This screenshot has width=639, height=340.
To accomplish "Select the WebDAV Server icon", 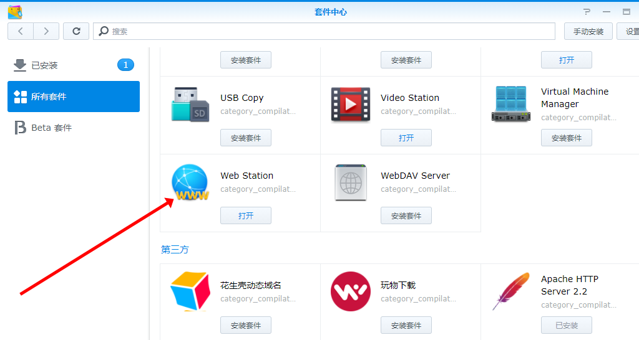I will [x=350, y=182].
